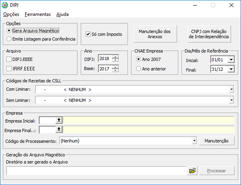The width and height of the screenshot is (241, 185).
Task: Click Manutenção dos Anexos button
Action: [x=155, y=34]
